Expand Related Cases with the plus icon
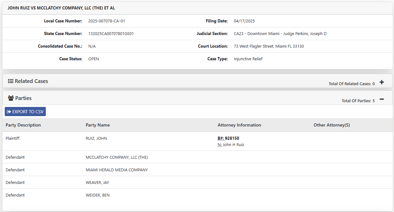This screenshot has height=212, width=394. [382, 82]
